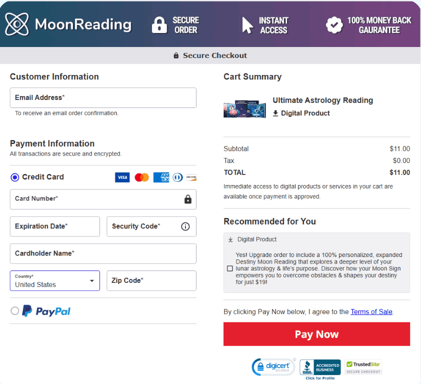Click the BBB Click for Profile link

pyautogui.click(x=319, y=378)
